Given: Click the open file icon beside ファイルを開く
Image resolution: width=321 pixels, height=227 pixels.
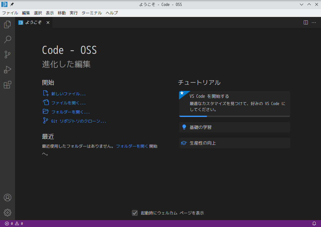Looking at the screenshot, I should pyautogui.click(x=46, y=102).
